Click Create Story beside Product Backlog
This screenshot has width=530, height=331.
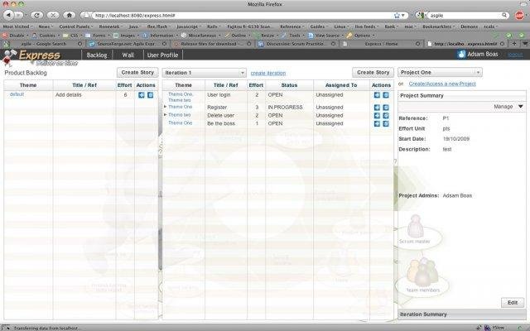tap(137, 72)
